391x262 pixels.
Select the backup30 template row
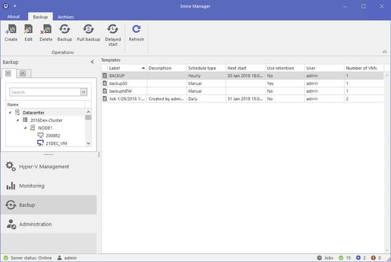tap(242, 83)
